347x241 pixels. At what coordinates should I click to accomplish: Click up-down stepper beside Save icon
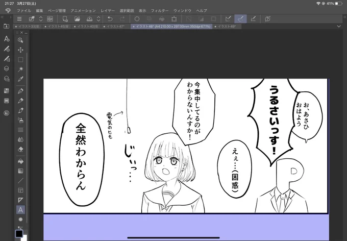point(98,19)
